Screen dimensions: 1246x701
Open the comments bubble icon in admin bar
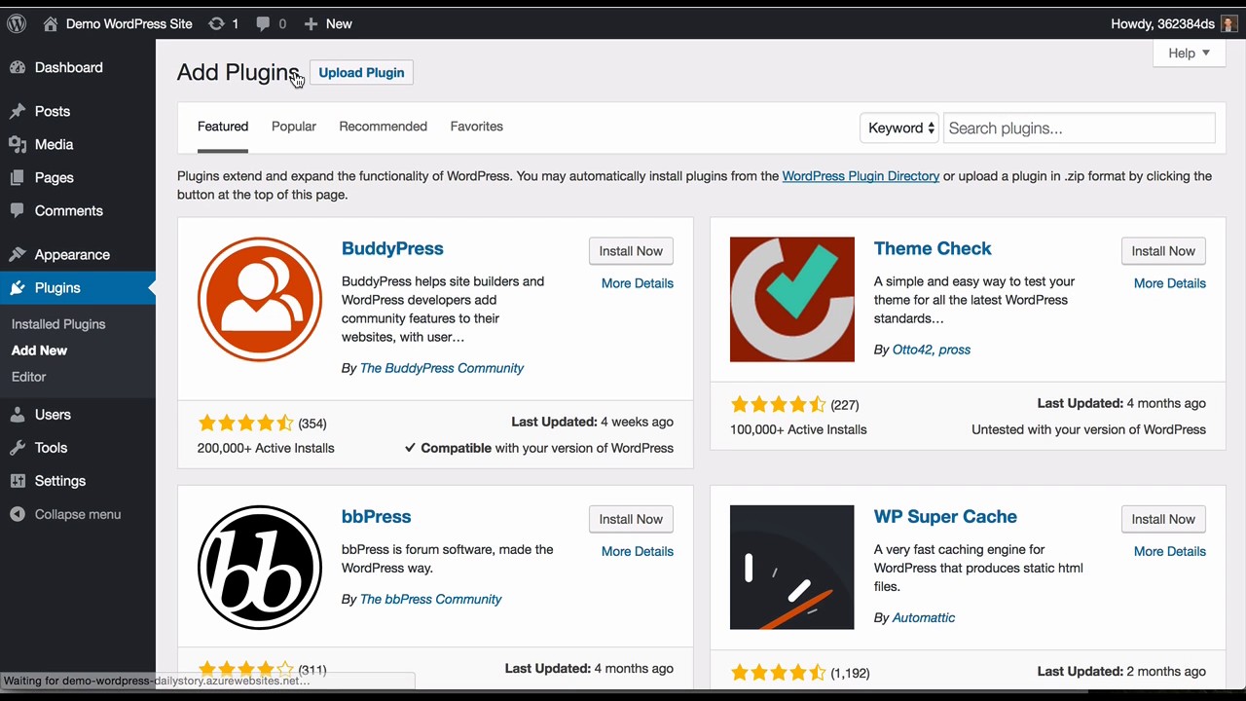coord(263,23)
